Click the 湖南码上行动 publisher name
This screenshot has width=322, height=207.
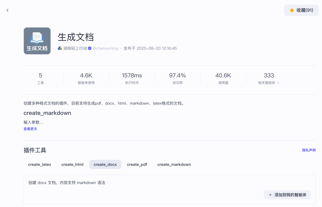click(75, 48)
